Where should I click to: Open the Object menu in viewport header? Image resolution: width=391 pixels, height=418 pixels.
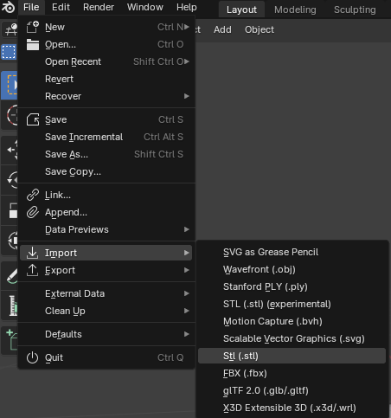pos(260,29)
